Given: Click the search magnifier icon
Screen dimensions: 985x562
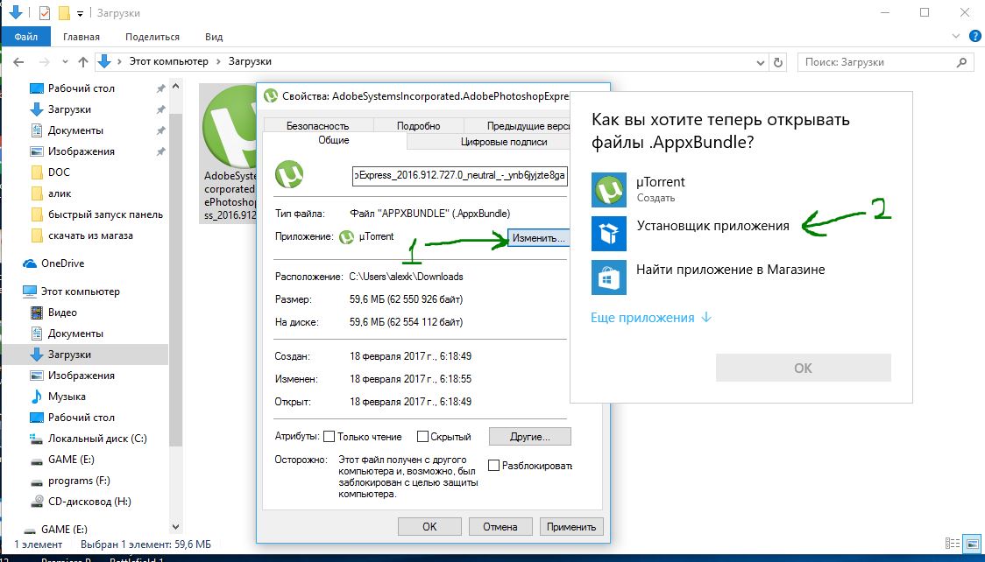Looking at the screenshot, I should [961, 62].
